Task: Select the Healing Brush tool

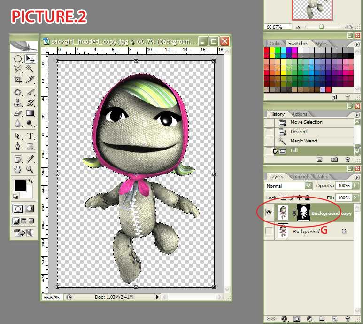Action: 18,92
